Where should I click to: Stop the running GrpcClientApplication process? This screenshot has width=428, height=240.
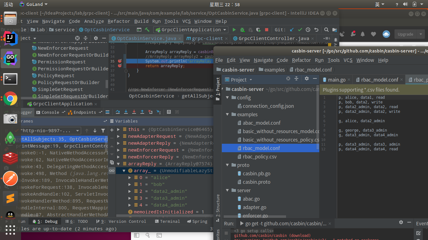coord(267,30)
